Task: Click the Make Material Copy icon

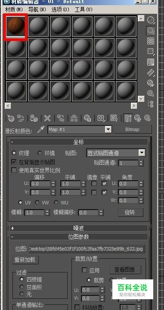Action: (x=61, y=118)
